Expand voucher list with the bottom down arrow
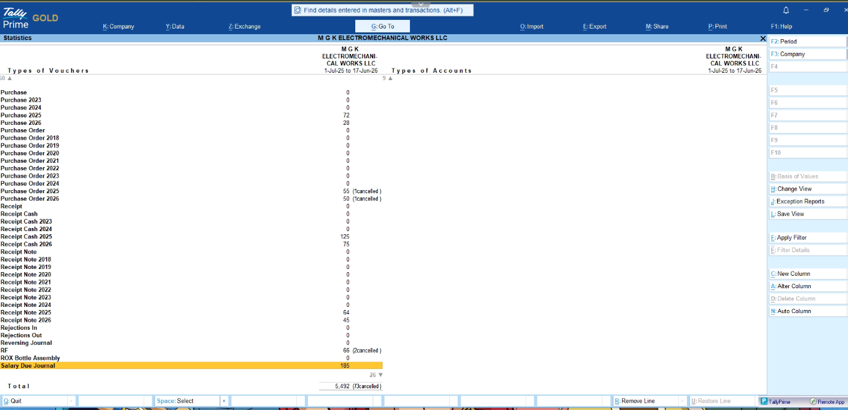This screenshot has height=410, width=848. (x=380, y=375)
